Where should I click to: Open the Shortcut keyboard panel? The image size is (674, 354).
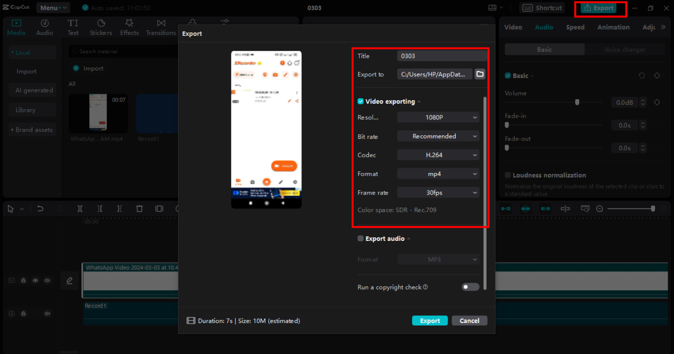pyautogui.click(x=542, y=8)
